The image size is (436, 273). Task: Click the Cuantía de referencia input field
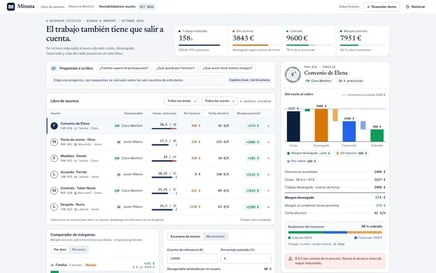pos(192,258)
